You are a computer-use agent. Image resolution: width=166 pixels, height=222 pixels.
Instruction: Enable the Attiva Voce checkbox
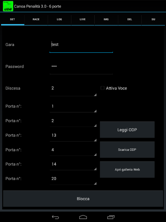[103, 88]
